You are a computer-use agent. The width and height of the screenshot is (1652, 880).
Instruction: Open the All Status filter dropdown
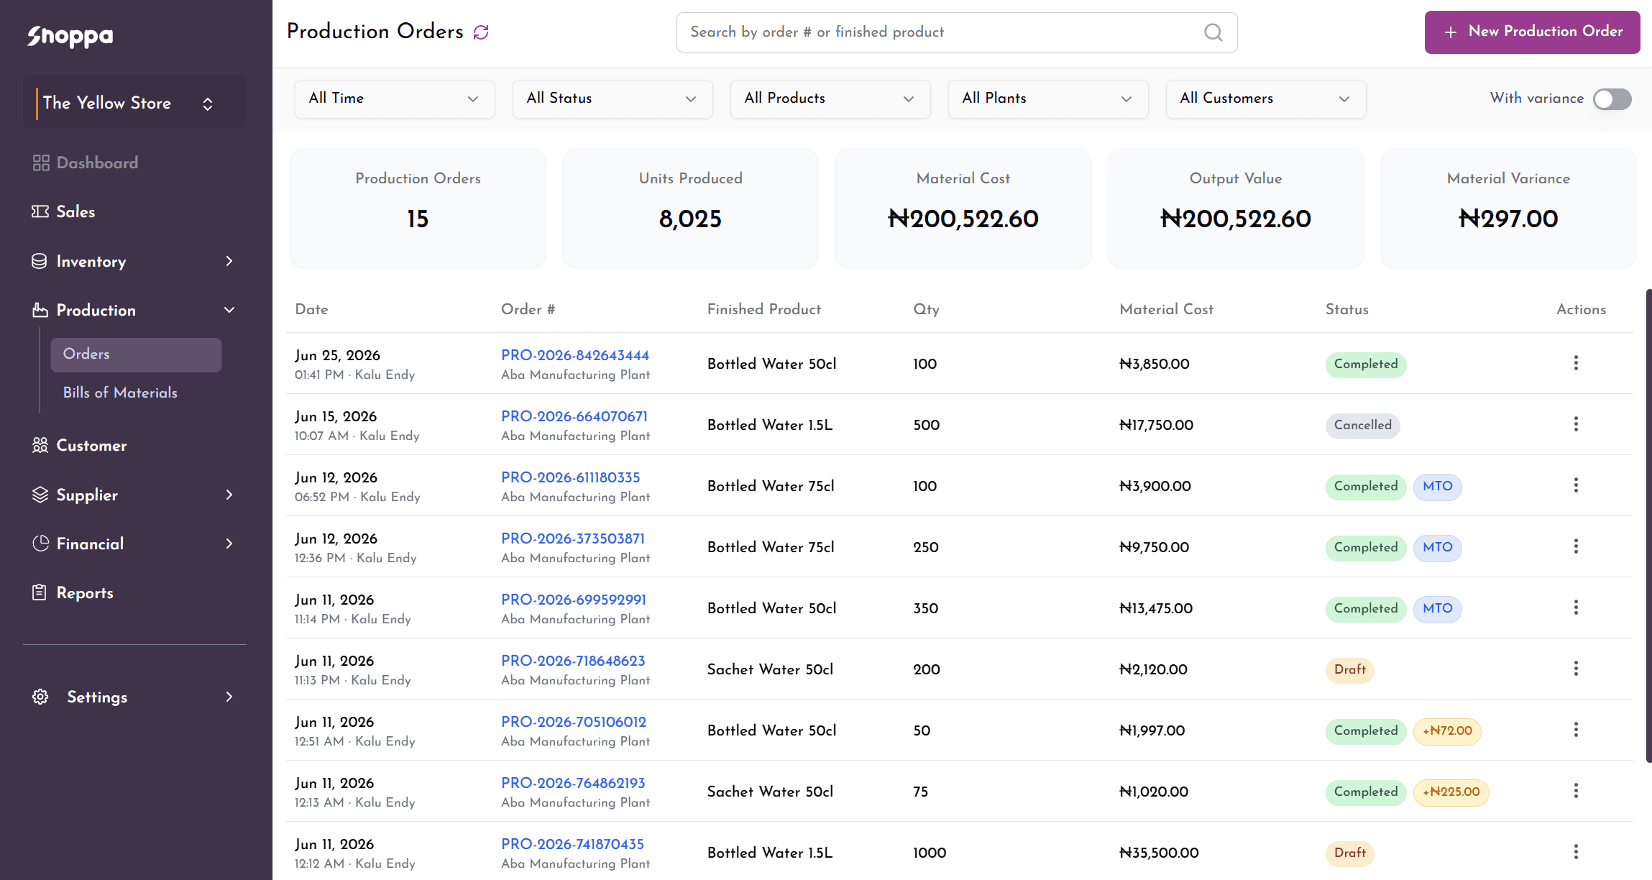tap(612, 99)
